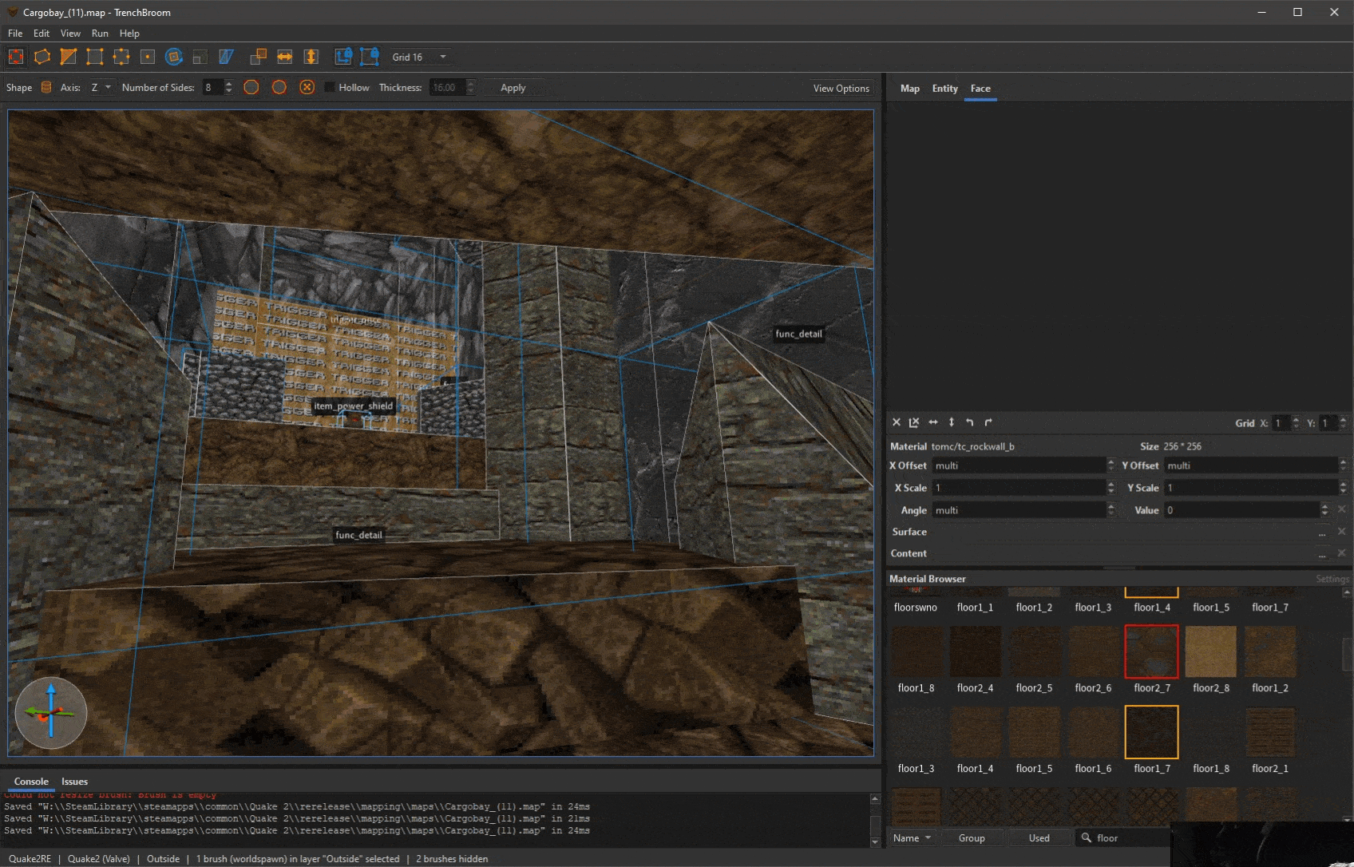Choose vertex-aligned radius mode icon
Image resolution: width=1354 pixels, height=867 pixels.
coord(279,88)
